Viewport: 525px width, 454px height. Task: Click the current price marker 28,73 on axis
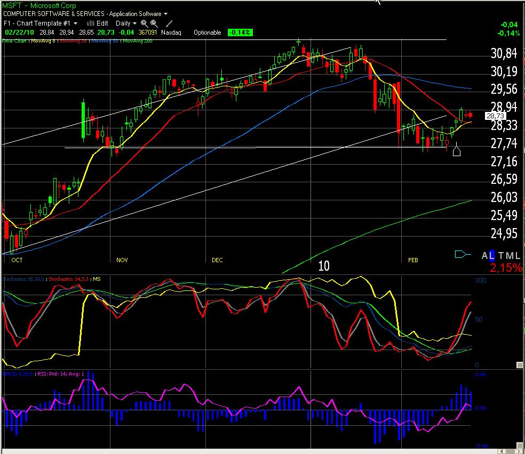pos(495,116)
